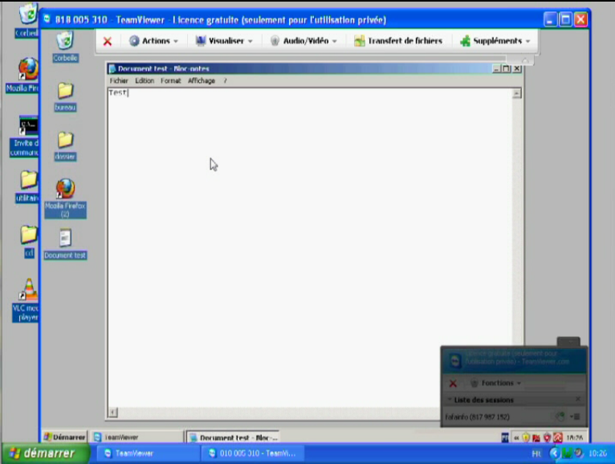Open the Suppléments dropdown menu
The image size is (615, 464).
pyautogui.click(x=495, y=41)
